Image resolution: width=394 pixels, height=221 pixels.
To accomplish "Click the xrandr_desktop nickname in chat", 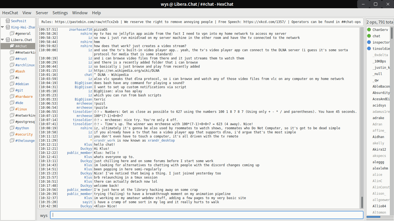I will (161, 140).
